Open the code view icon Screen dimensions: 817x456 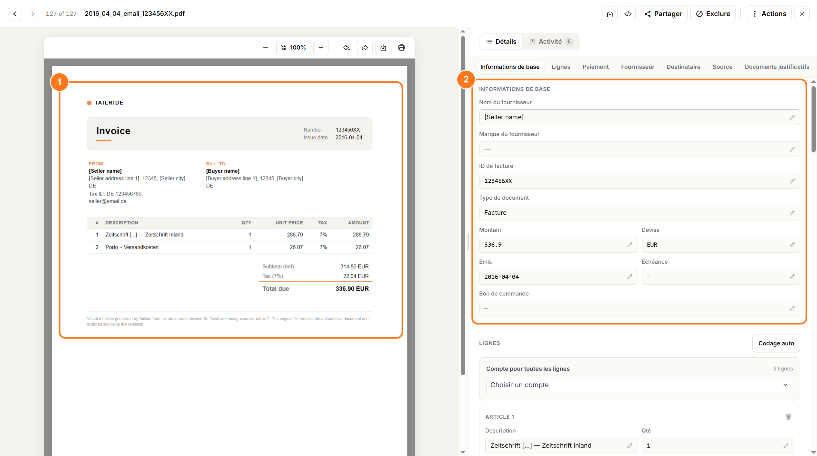pyautogui.click(x=628, y=14)
